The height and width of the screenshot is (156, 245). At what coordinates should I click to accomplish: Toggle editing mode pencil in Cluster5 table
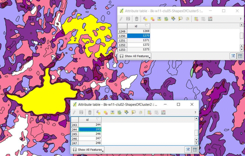[121, 19]
